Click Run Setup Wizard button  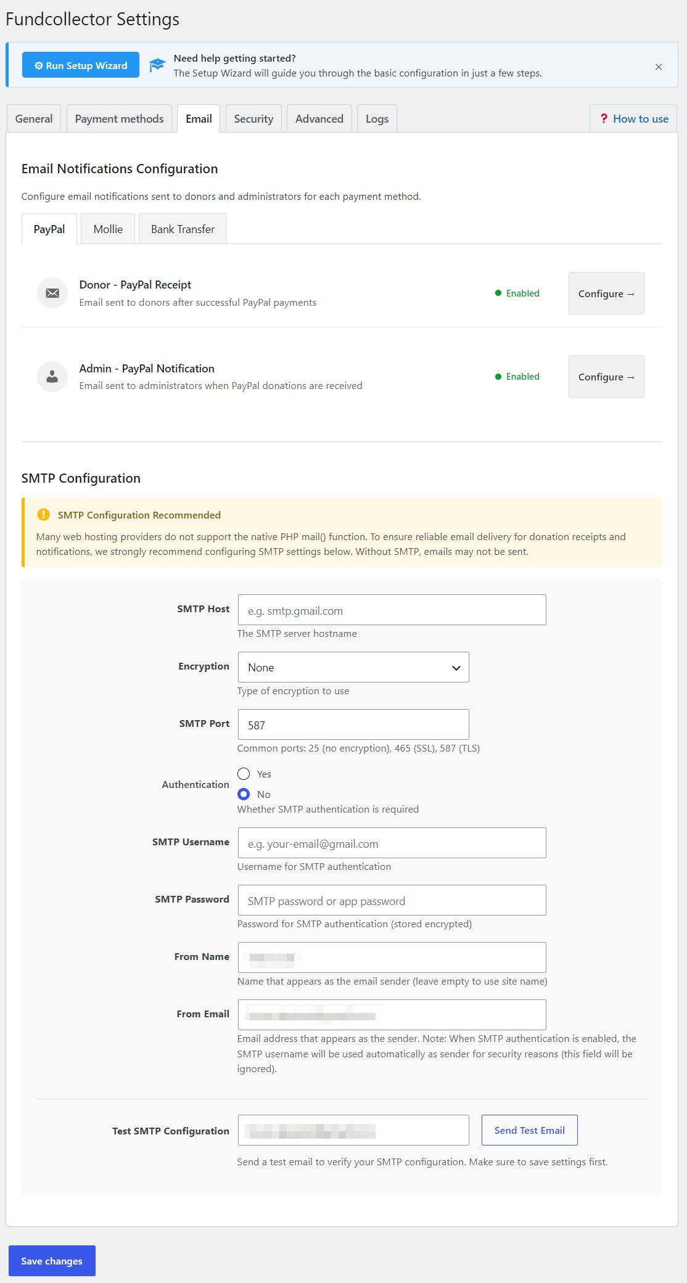tap(81, 65)
